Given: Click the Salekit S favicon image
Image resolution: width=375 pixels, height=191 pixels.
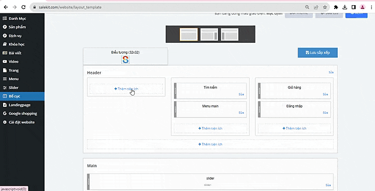Looking at the screenshot, I should (125, 59).
